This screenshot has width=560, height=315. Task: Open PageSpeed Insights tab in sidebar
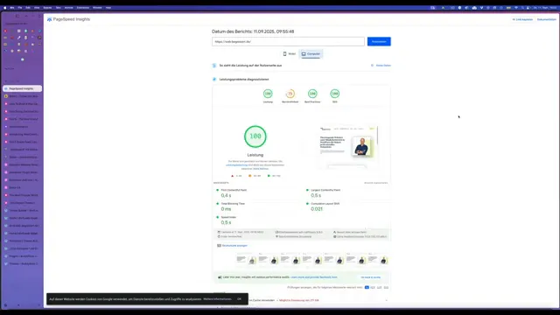click(x=22, y=88)
